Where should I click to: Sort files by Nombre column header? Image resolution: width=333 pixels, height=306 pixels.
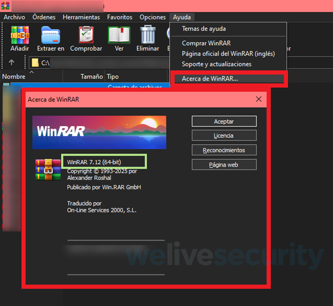tap(14, 76)
